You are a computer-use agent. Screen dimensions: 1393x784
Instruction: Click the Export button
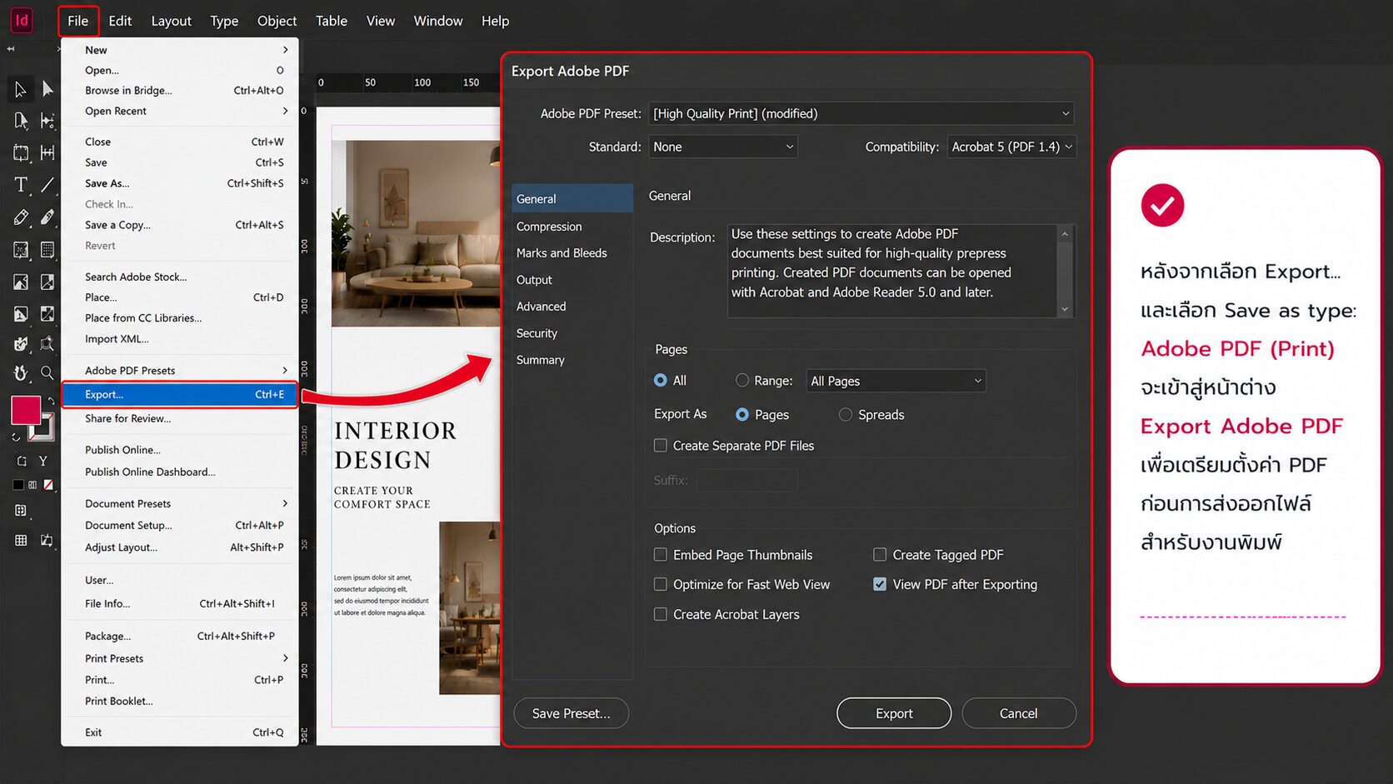coord(894,713)
